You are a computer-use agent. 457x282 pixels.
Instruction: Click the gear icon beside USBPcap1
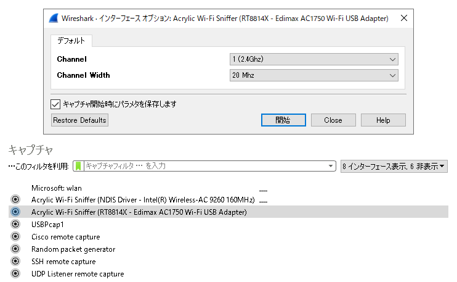pyautogui.click(x=15, y=224)
